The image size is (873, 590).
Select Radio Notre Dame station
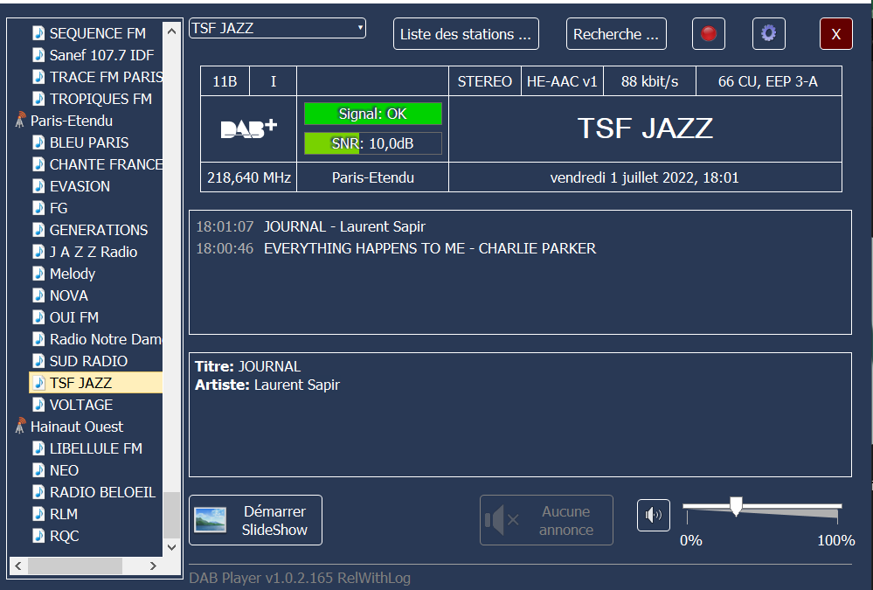(x=106, y=339)
